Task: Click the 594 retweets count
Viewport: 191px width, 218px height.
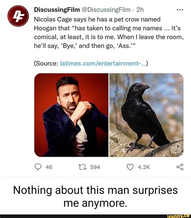Action: point(95,167)
